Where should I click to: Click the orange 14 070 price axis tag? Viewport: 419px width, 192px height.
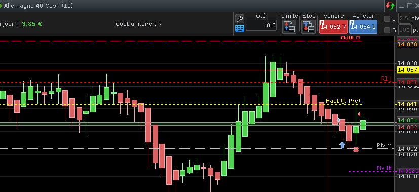coord(408,45)
